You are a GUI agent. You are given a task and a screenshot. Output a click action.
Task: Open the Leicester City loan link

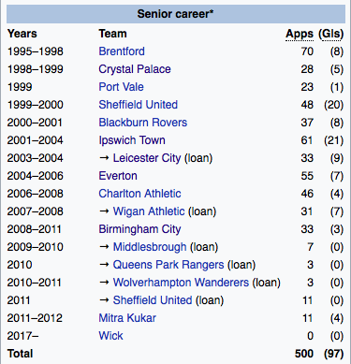(147, 158)
